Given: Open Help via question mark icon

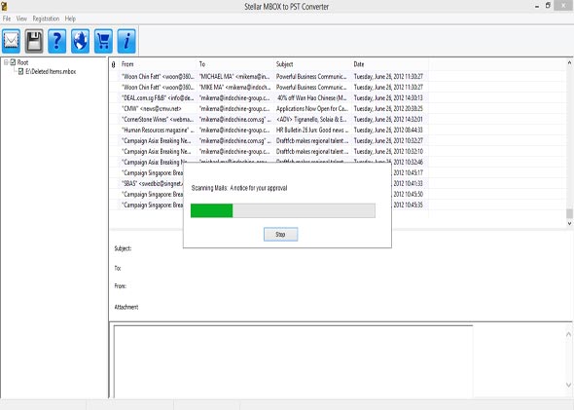Looking at the screenshot, I should (x=57, y=41).
